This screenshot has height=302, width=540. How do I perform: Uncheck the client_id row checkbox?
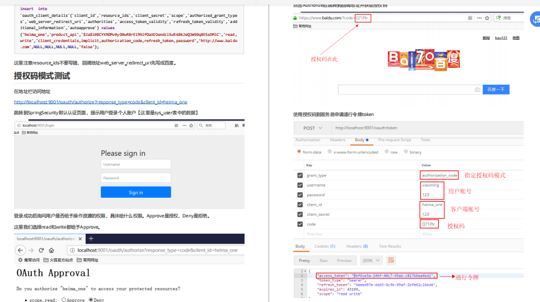coord(300,205)
